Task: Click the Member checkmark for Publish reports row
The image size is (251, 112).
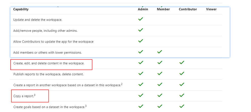Action: click(x=160, y=73)
